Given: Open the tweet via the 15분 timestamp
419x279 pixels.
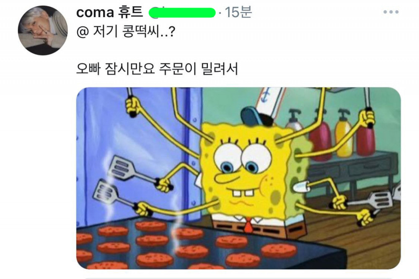Looking at the screenshot, I should click(x=238, y=12).
